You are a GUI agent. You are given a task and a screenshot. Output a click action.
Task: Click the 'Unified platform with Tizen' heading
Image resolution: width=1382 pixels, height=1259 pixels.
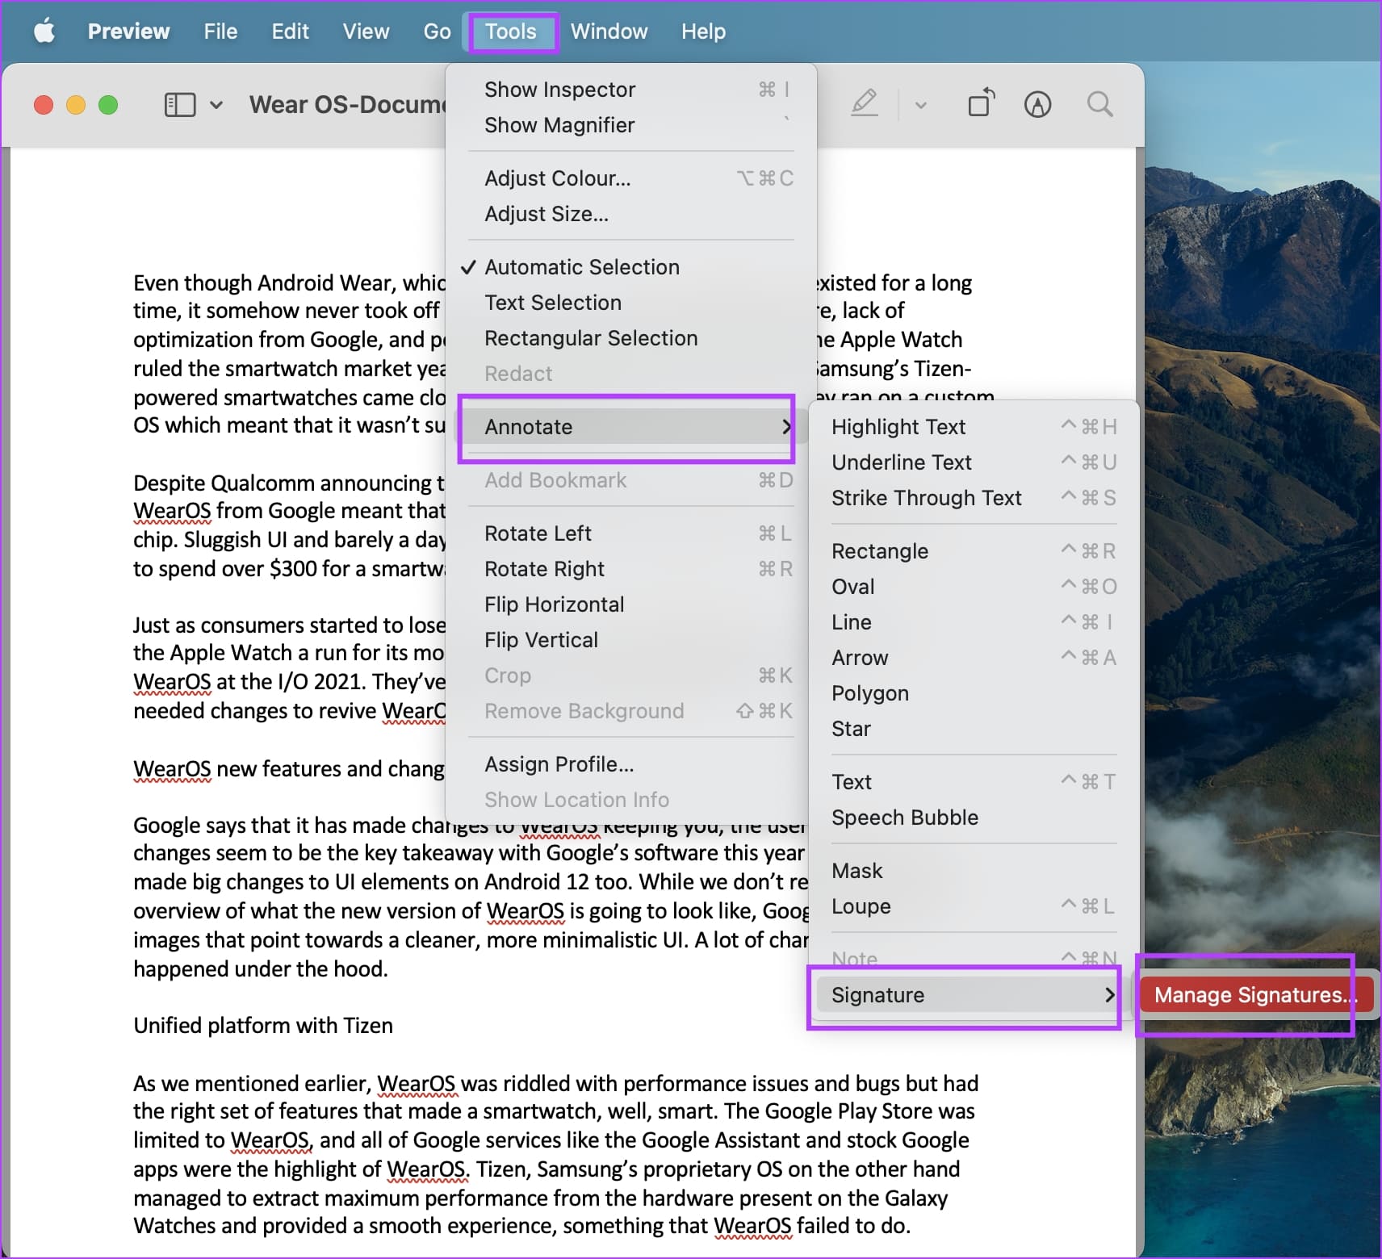[x=263, y=1026]
